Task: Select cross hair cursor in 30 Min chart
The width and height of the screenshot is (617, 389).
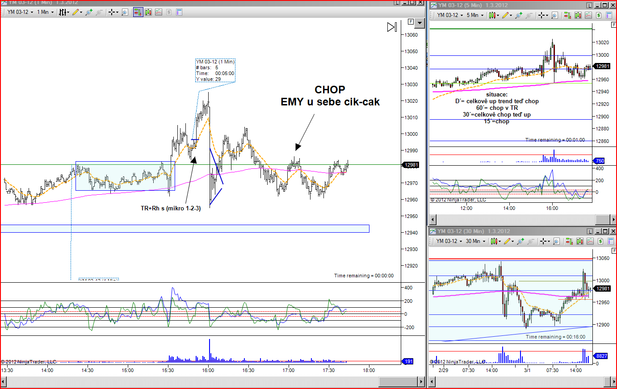Action: click(x=544, y=241)
